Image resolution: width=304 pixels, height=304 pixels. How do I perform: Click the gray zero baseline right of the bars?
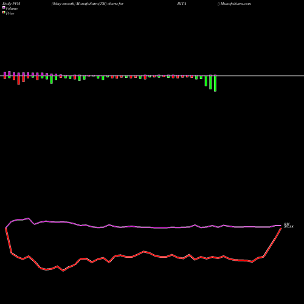260,76
